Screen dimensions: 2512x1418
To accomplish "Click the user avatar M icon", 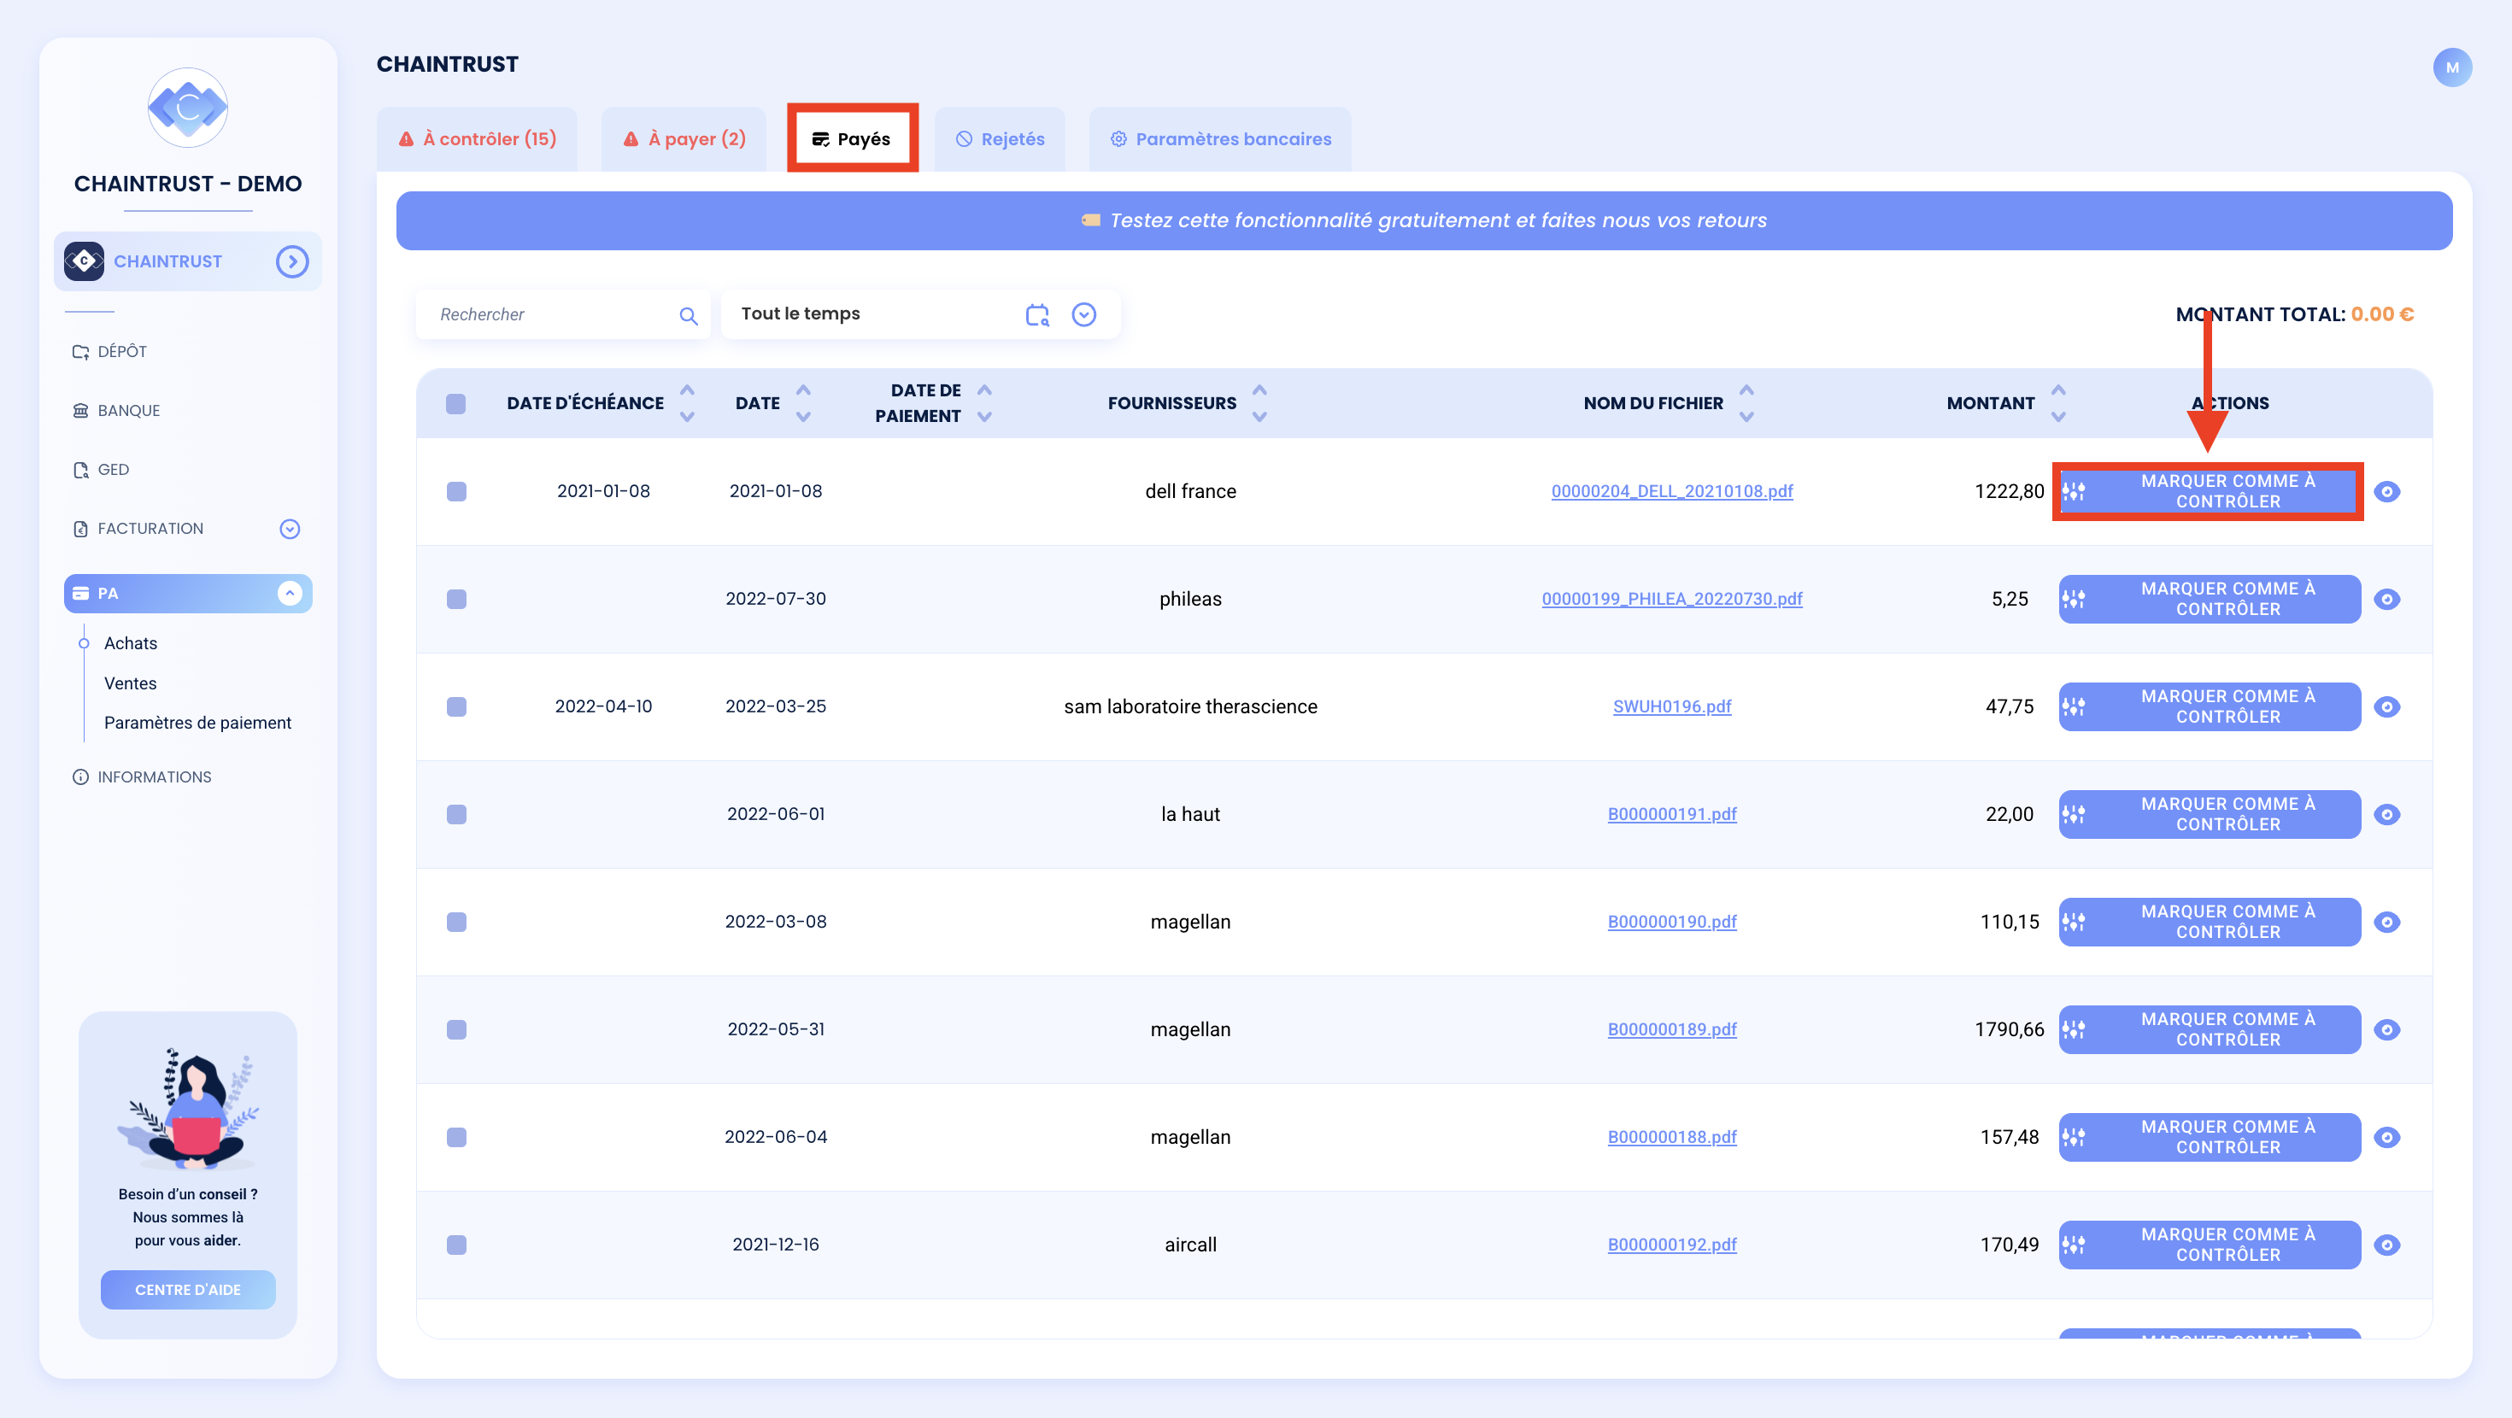I will pos(2451,67).
